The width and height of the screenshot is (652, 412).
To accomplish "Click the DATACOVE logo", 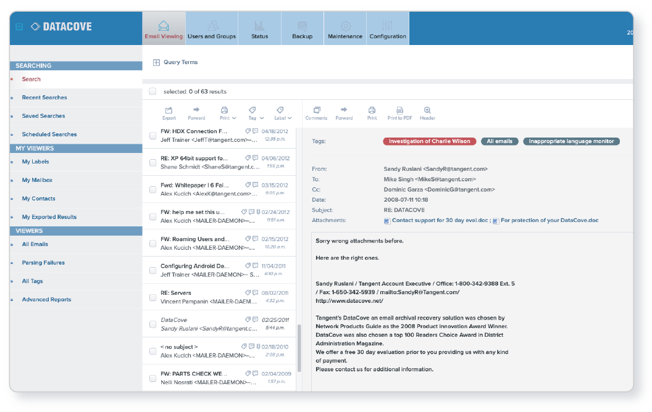I will pos(62,27).
